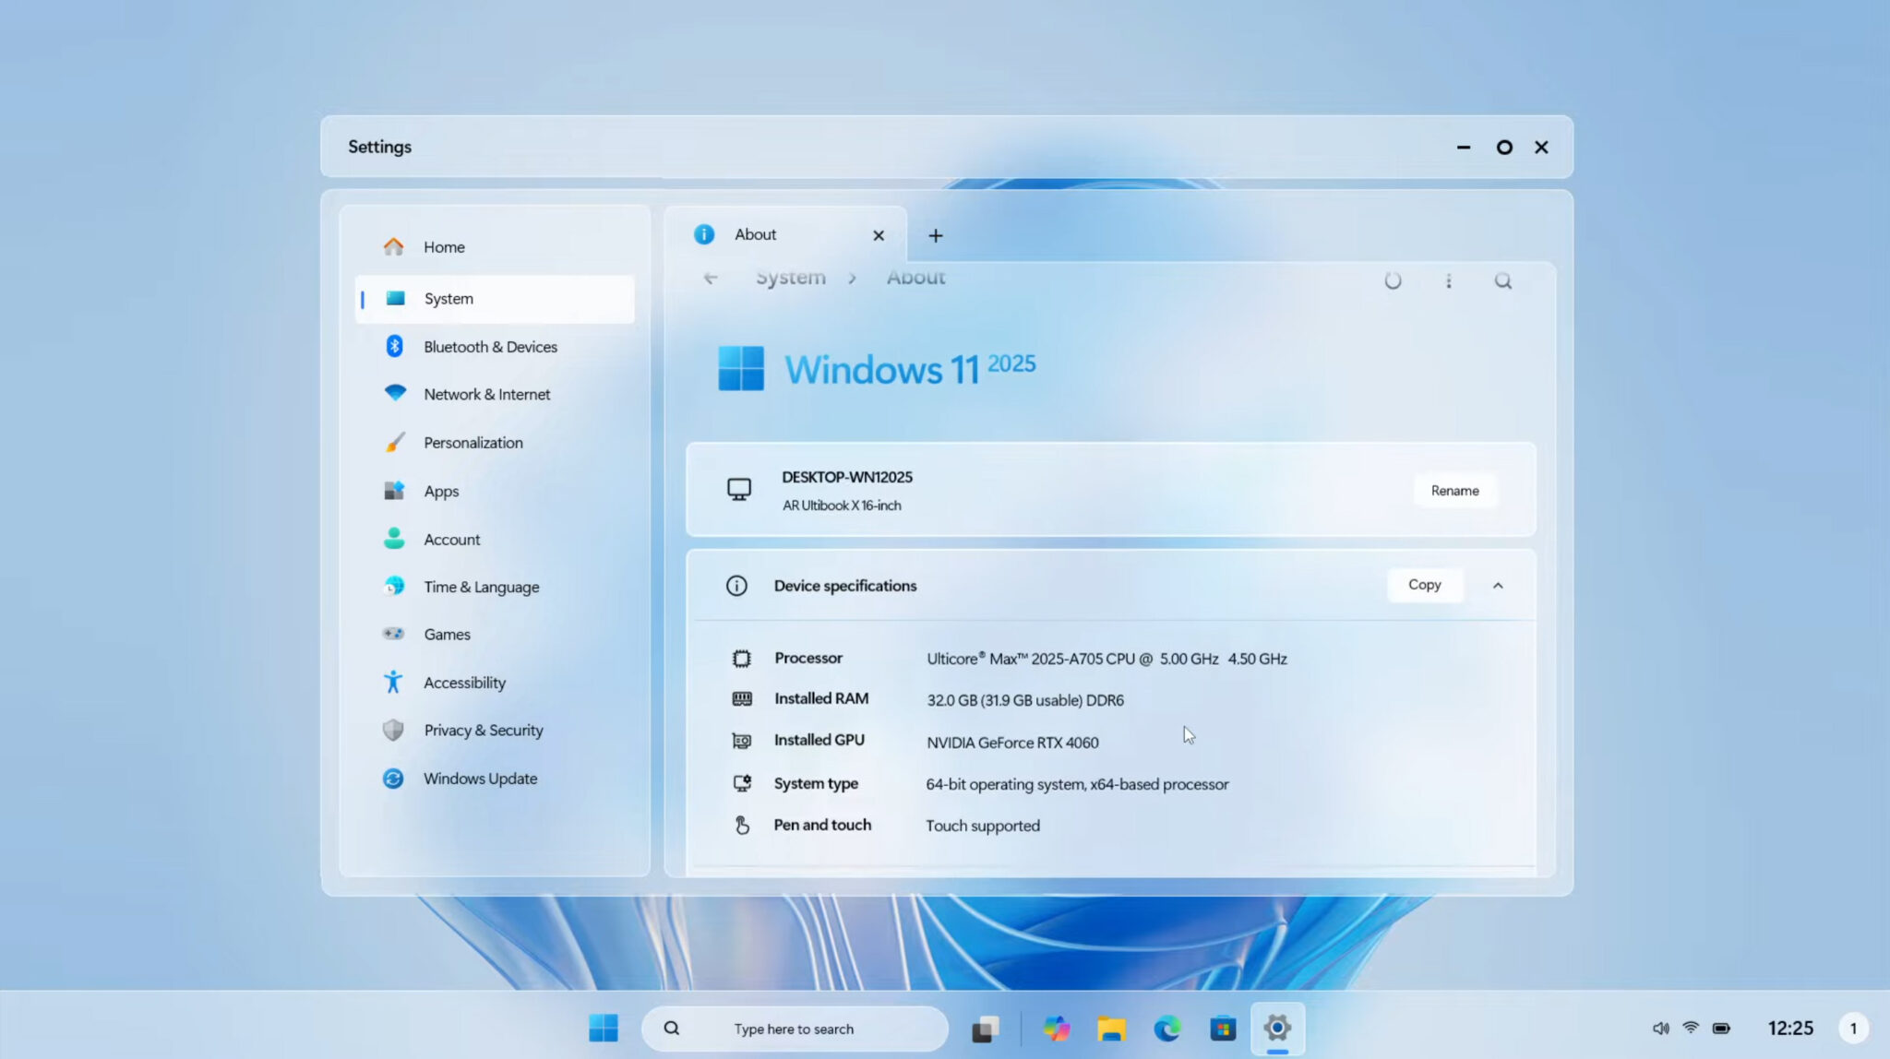This screenshot has width=1890, height=1059.
Task: Open the System settings section
Action: point(449,298)
